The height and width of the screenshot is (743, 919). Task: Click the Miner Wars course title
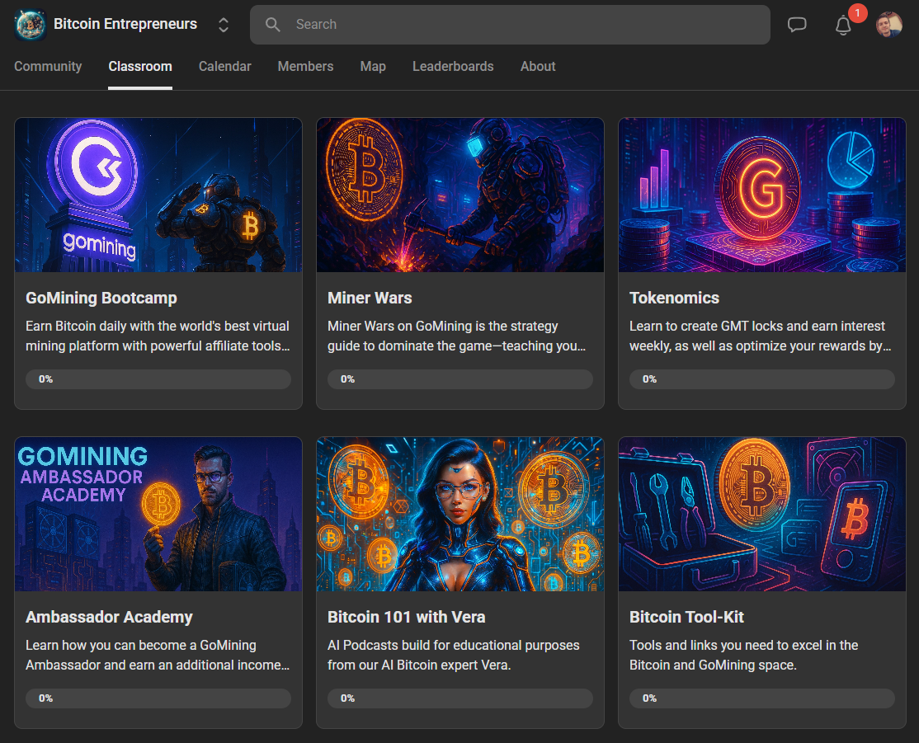(x=370, y=298)
